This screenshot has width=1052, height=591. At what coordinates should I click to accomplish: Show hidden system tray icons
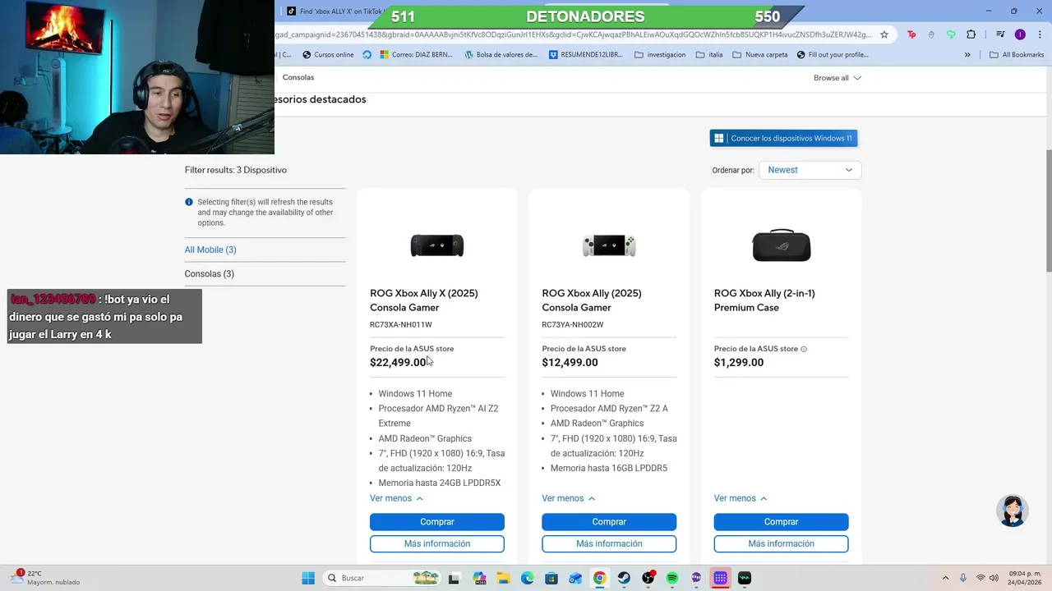945,578
